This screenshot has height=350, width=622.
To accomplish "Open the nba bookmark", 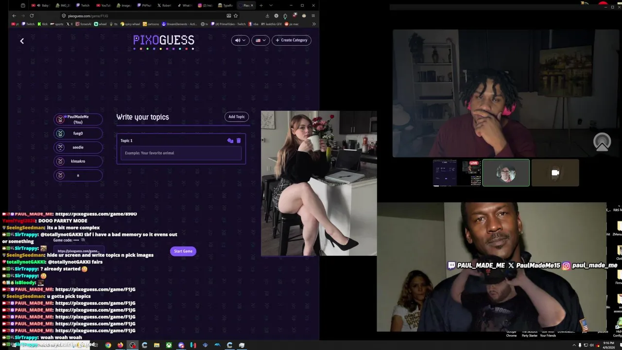I will [x=254, y=24].
